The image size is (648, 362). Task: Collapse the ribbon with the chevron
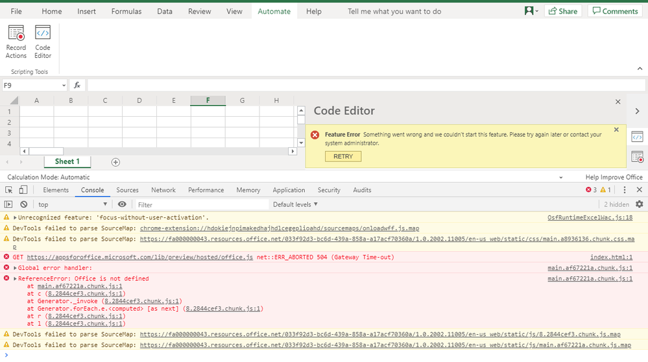click(640, 69)
